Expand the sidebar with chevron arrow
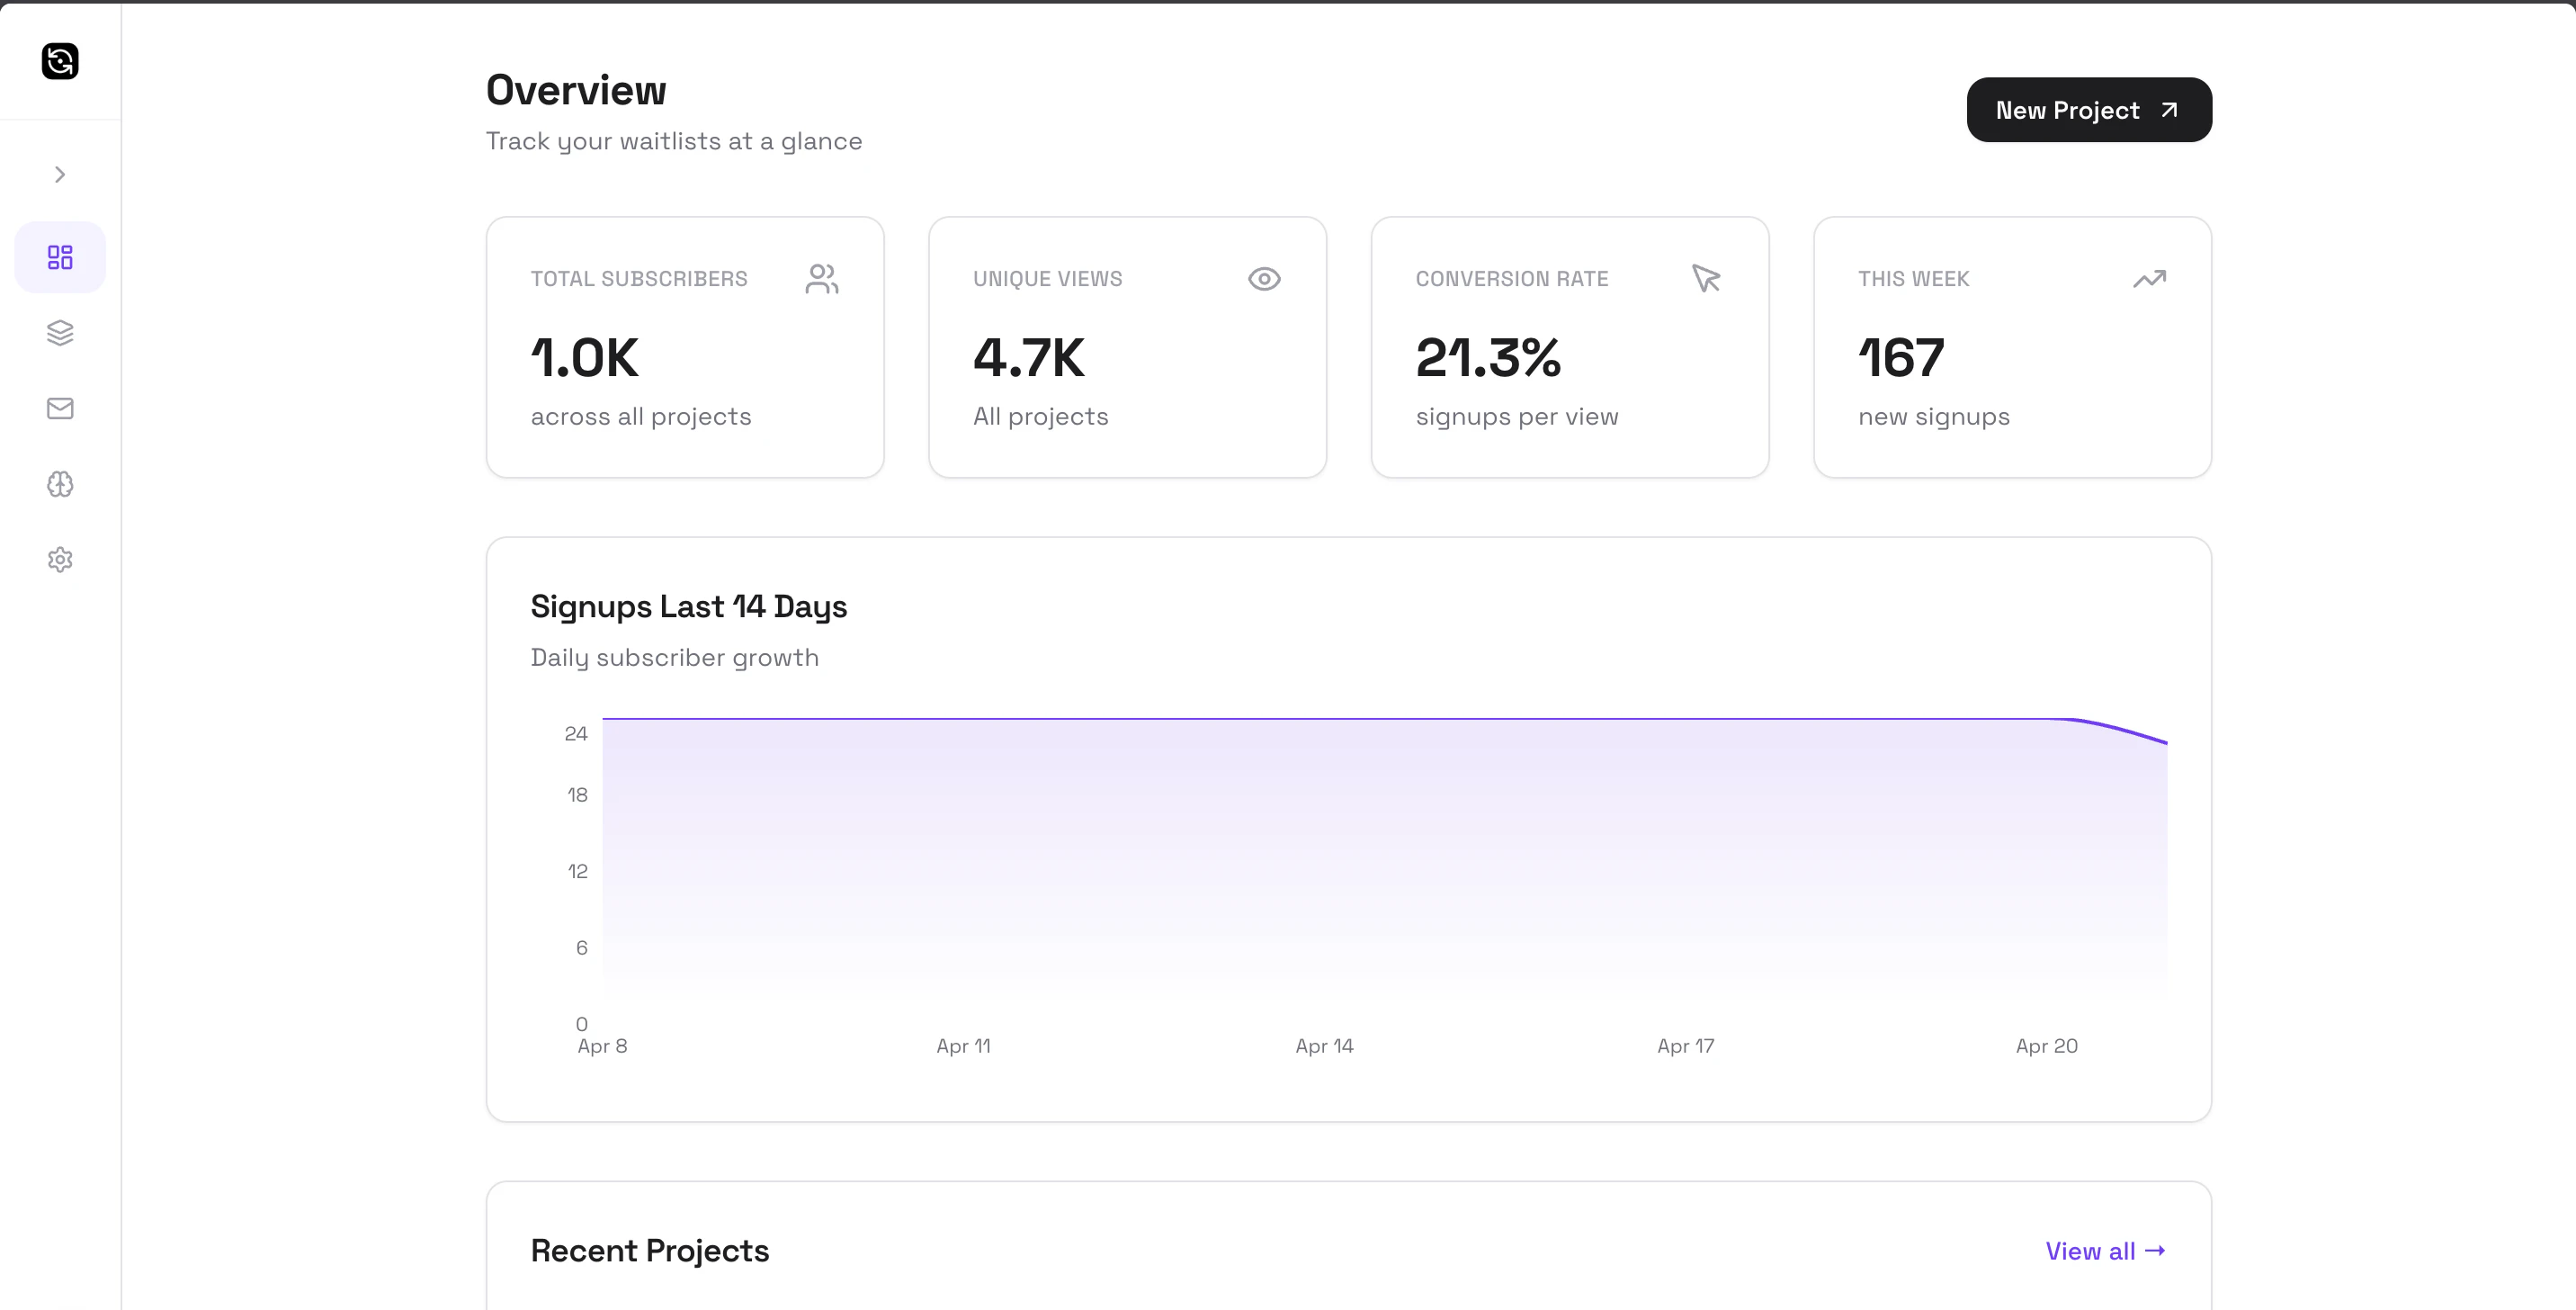 tap(60, 175)
